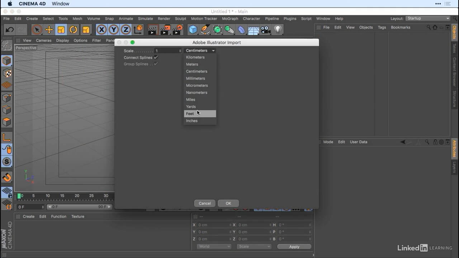This screenshot has width=459, height=258.
Task: Switch to Points mode in left palette
Action: [7, 97]
